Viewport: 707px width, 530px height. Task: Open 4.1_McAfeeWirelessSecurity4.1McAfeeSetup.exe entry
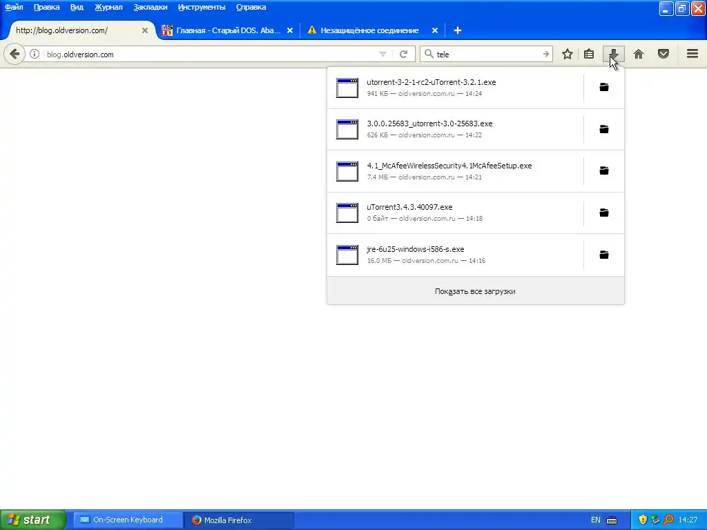click(x=456, y=171)
